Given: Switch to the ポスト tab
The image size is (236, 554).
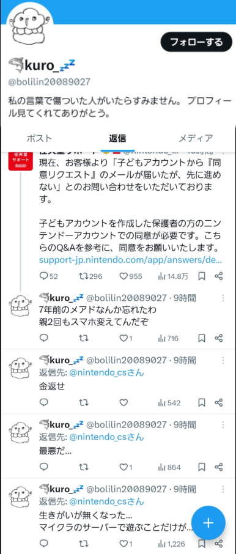Looking at the screenshot, I should click(40, 138).
